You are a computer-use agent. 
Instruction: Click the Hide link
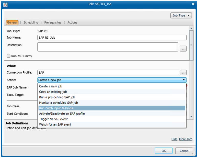(x=174, y=139)
